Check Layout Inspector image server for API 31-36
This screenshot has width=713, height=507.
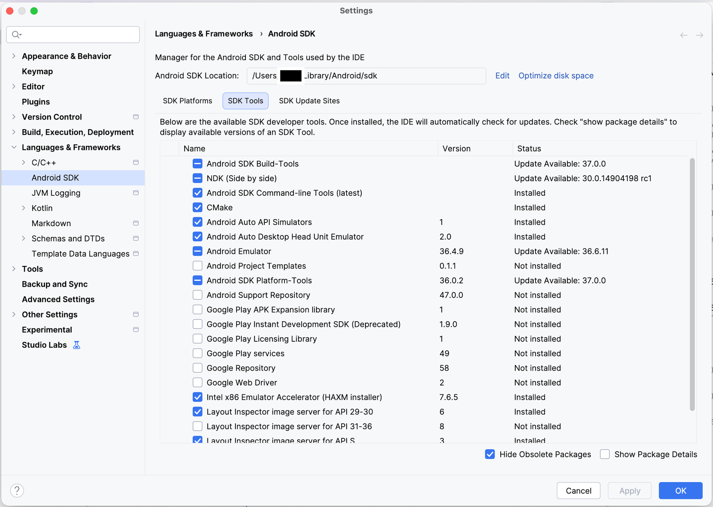point(198,426)
